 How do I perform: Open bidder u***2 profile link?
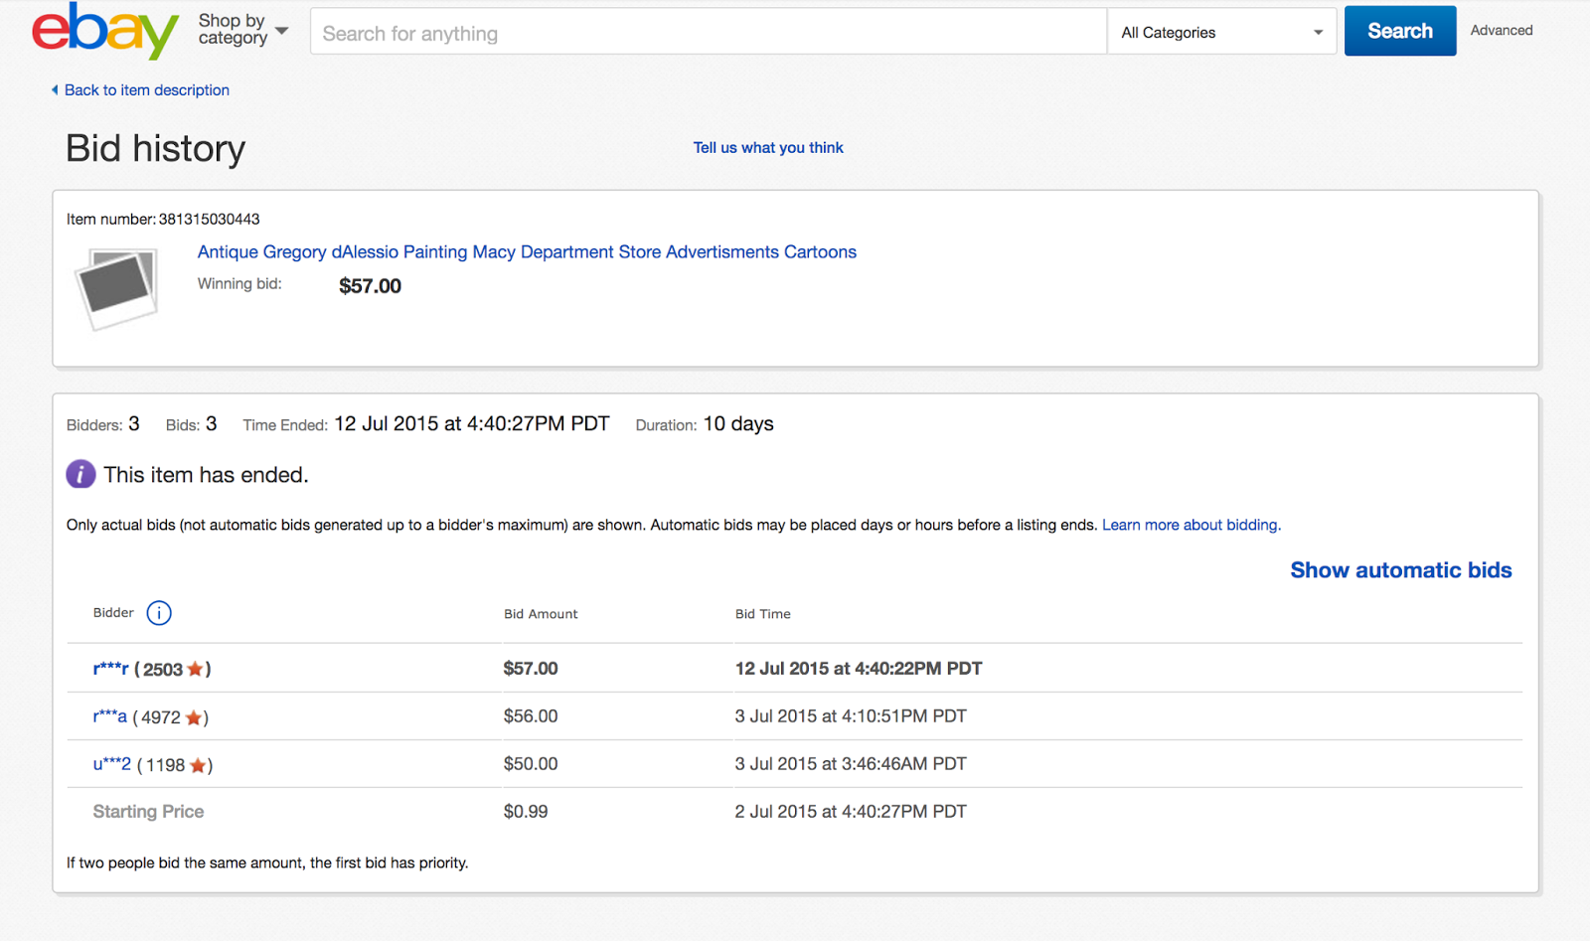click(x=112, y=764)
